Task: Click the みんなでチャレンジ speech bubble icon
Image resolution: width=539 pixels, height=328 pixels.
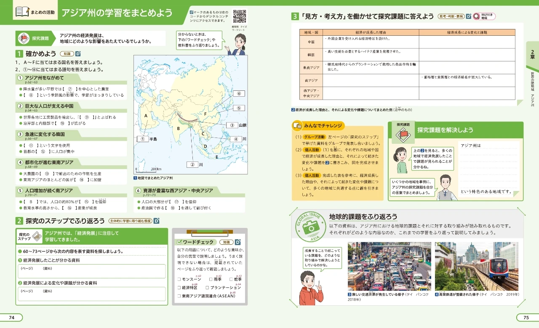Action: point(297,125)
